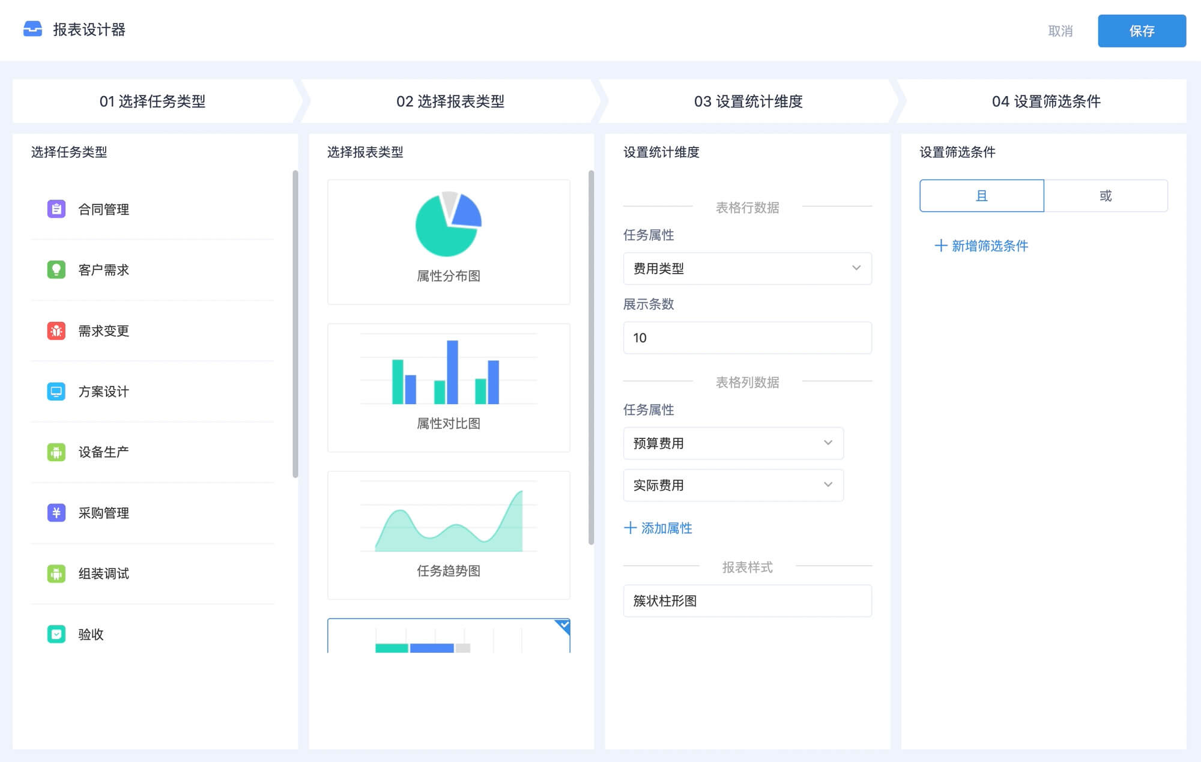Click the report type list scrollbar
This screenshot has height=762, width=1201.
591,357
